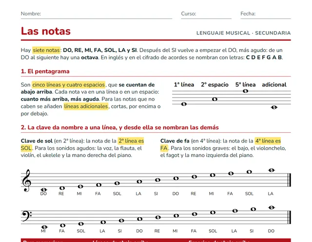Select highlighted 'cinco líneas y cuatro espacios'
The height and width of the screenshot is (242, 312).
point(68,85)
